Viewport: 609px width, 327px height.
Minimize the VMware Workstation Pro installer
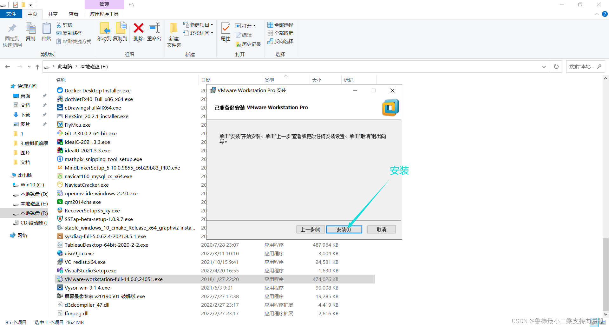click(x=355, y=90)
